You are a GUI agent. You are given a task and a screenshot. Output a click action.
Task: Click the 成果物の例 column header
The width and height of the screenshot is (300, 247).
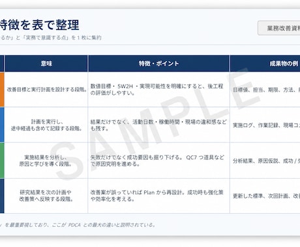[x=265, y=64]
